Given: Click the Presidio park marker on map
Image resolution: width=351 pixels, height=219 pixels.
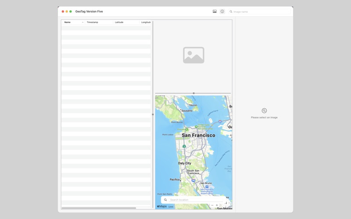Looking at the screenshot, I should [187, 129].
